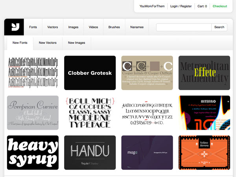Click the green Checkout link
This screenshot has width=236, height=177.
tap(220, 6)
